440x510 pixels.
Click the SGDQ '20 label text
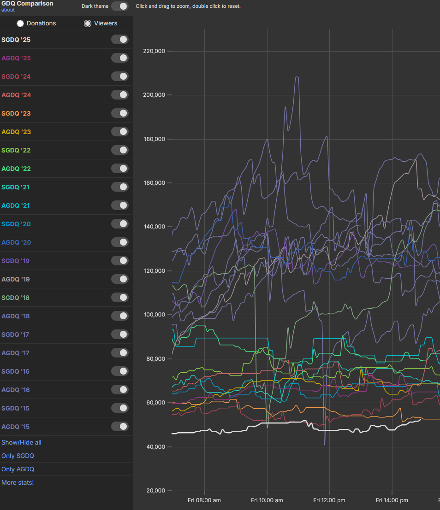tap(16, 224)
